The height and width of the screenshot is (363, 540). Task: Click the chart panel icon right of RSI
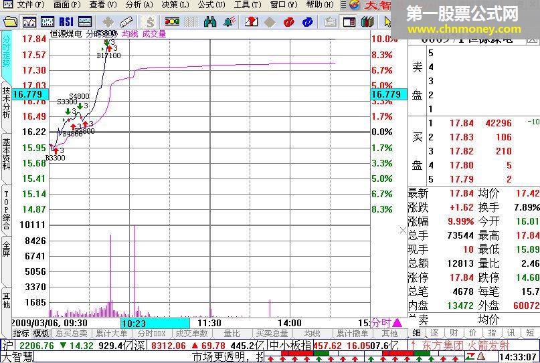tap(85, 22)
